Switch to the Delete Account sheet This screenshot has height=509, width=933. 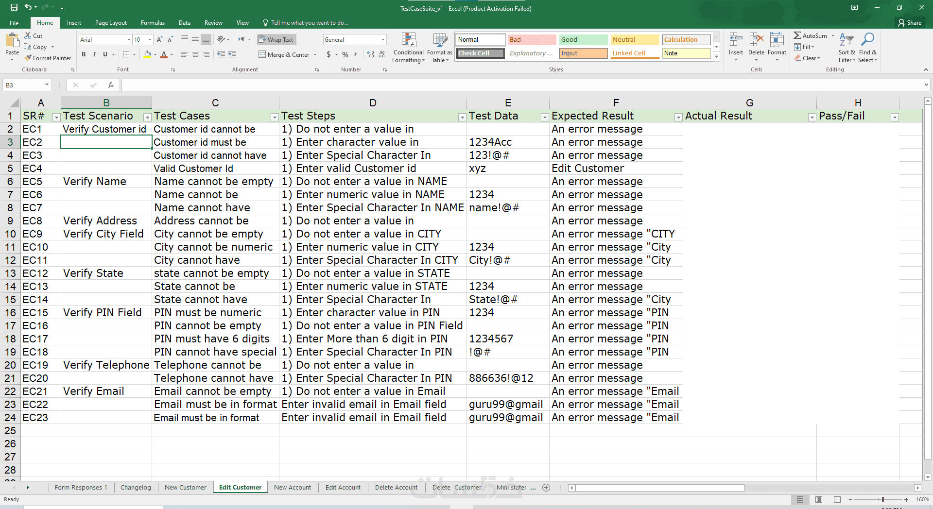[396, 488]
